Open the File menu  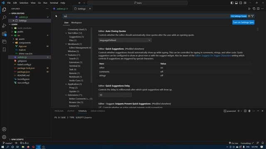click(9, 3)
